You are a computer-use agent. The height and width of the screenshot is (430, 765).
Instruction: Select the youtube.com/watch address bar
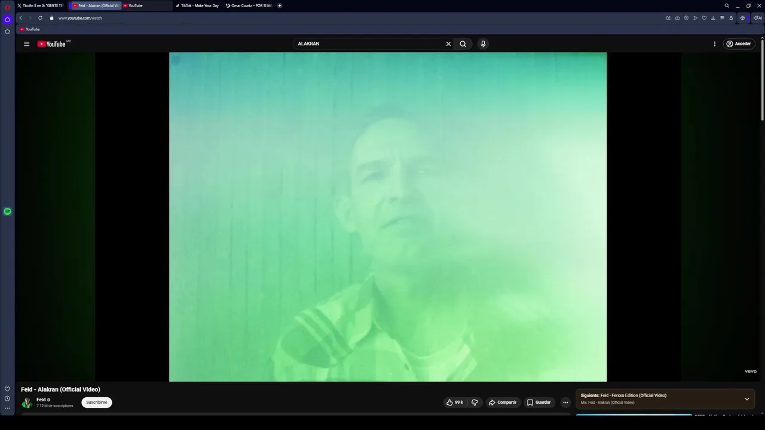[80, 18]
